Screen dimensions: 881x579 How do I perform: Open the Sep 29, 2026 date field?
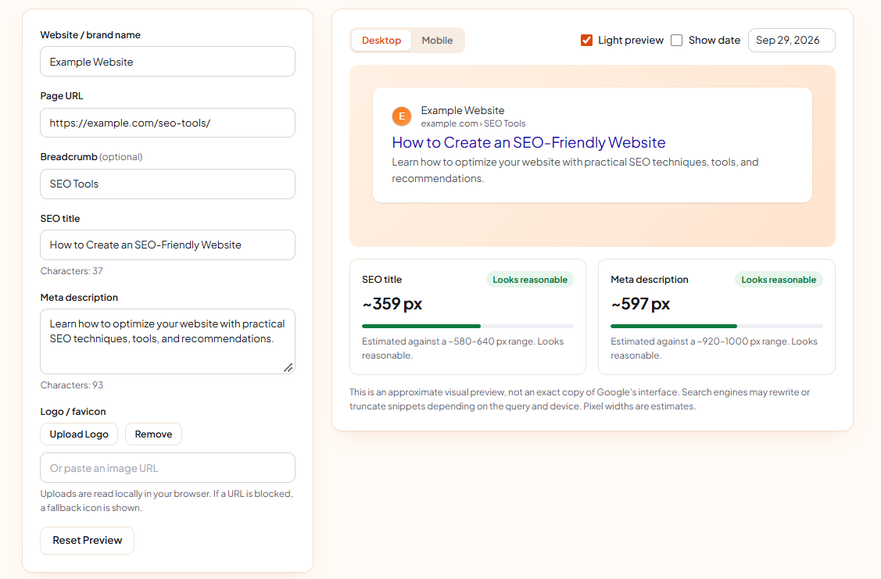pyautogui.click(x=792, y=41)
